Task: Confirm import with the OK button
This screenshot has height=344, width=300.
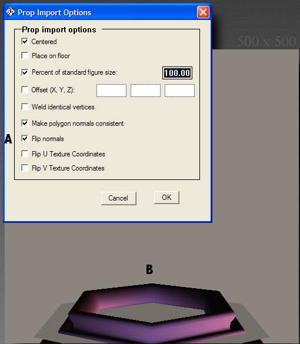Action: 166,198
